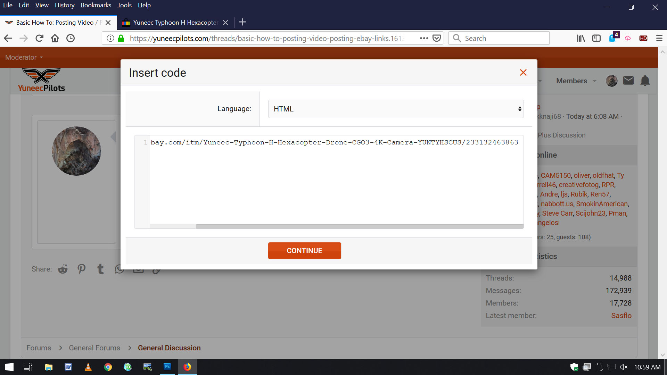Image resolution: width=667 pixels, height=375 pixels.
Task: Close the Insert code dialog
Action: tap(523, 73)
